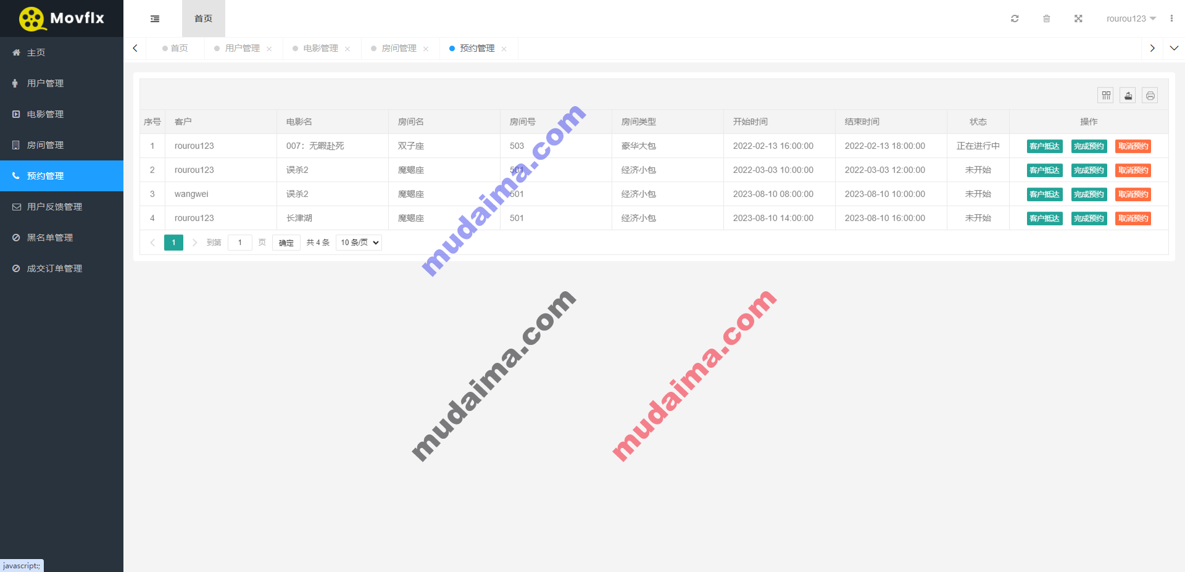Toggle fullscreen with the expand icon
1185x572 pixels.
[x=1078, y=19]
